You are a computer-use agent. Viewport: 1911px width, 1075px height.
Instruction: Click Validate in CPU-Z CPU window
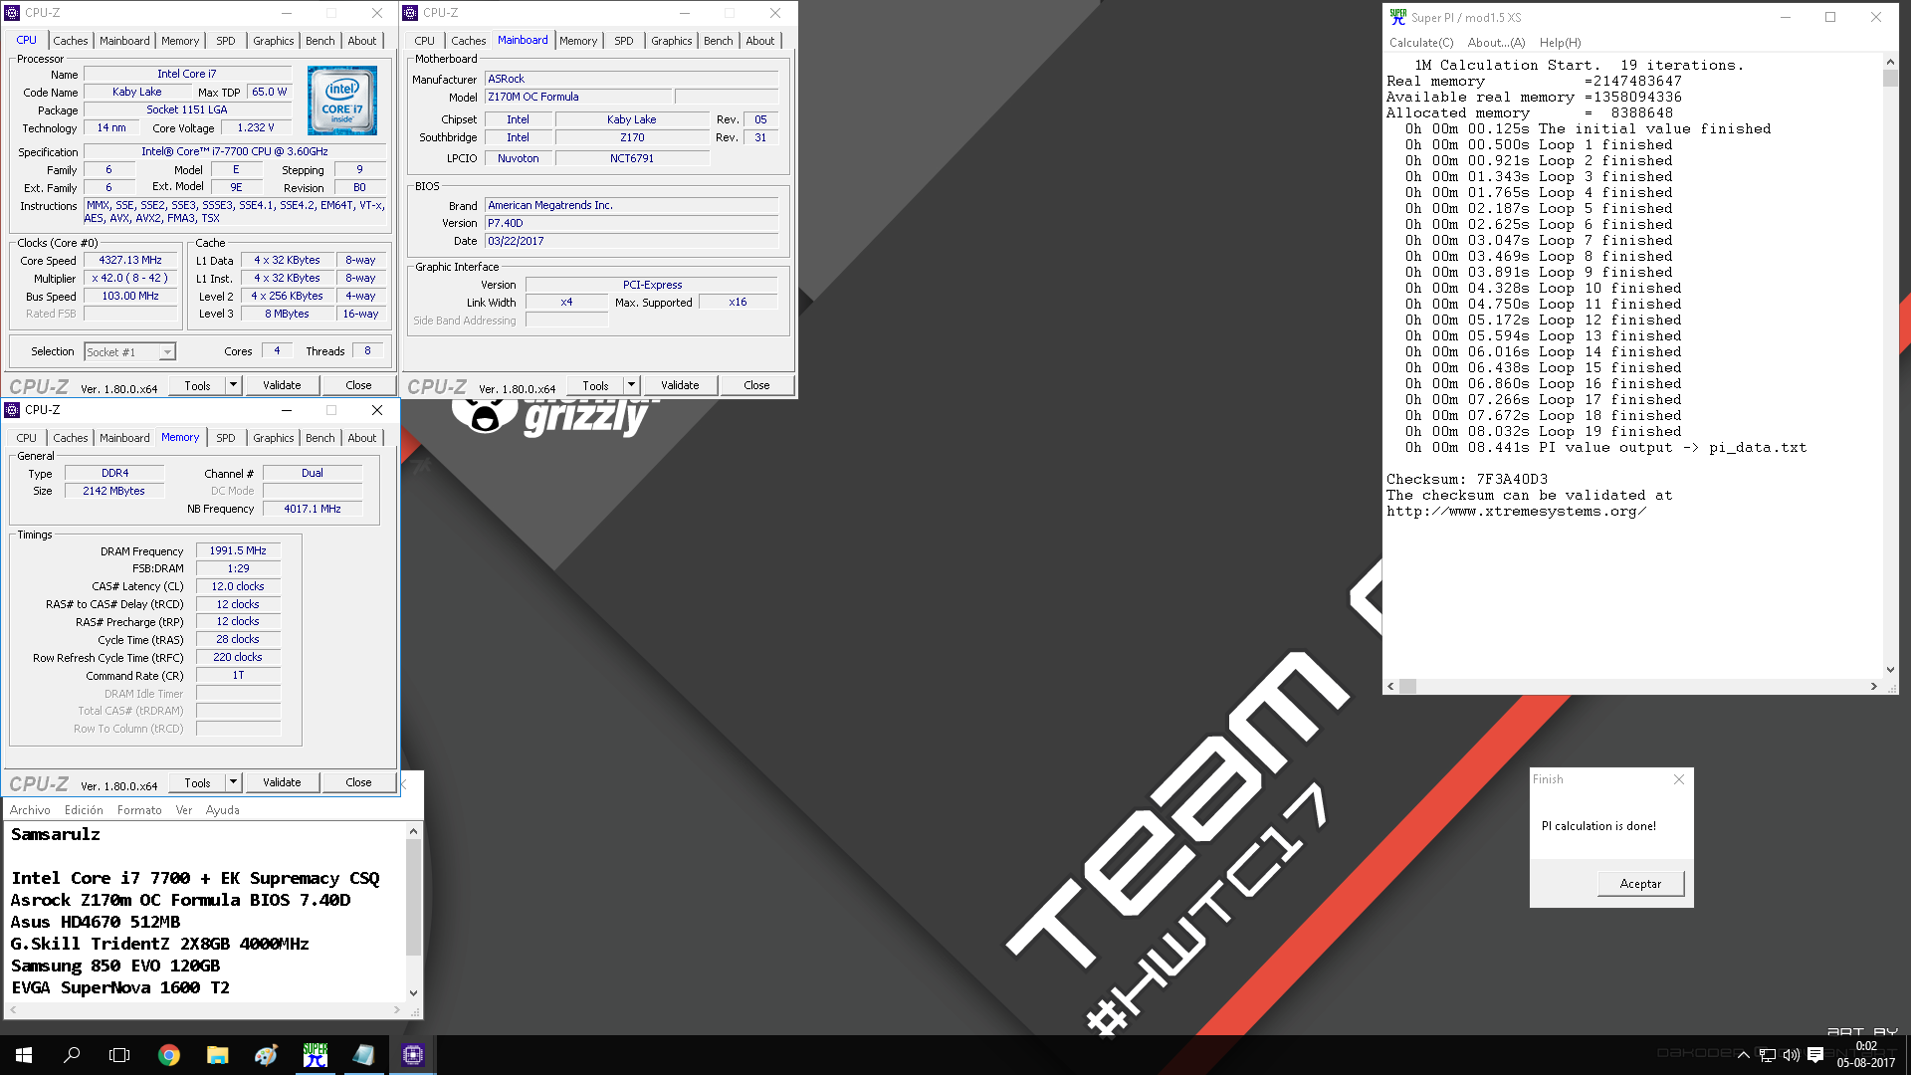point(282,385)
